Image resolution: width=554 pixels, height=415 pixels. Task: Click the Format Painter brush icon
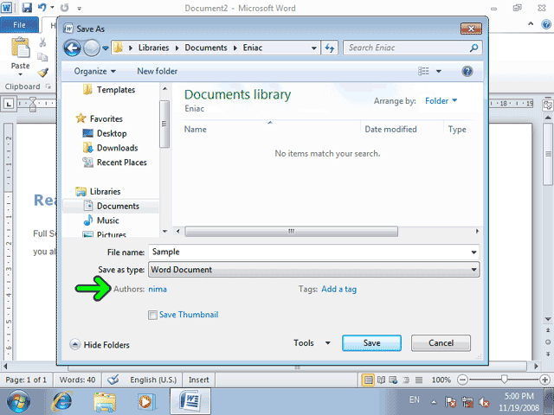point(42,73)
